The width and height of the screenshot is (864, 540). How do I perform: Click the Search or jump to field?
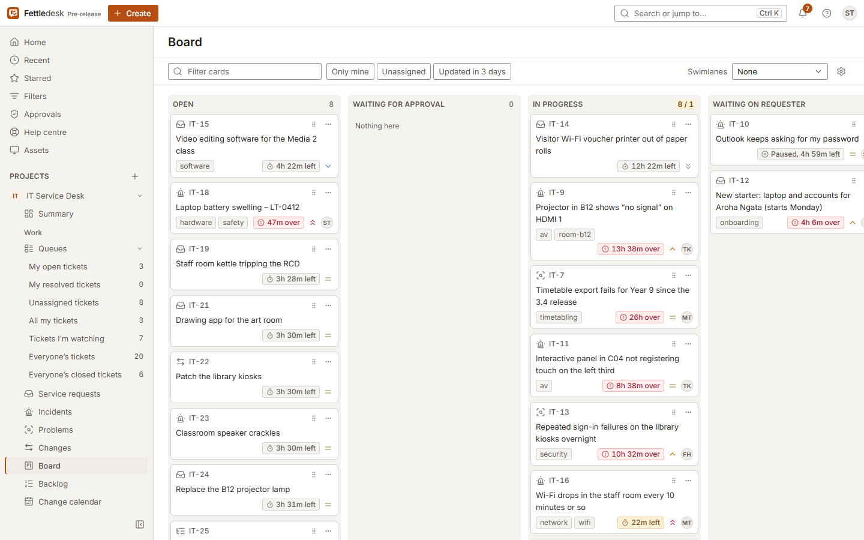[x=701, y=13]
